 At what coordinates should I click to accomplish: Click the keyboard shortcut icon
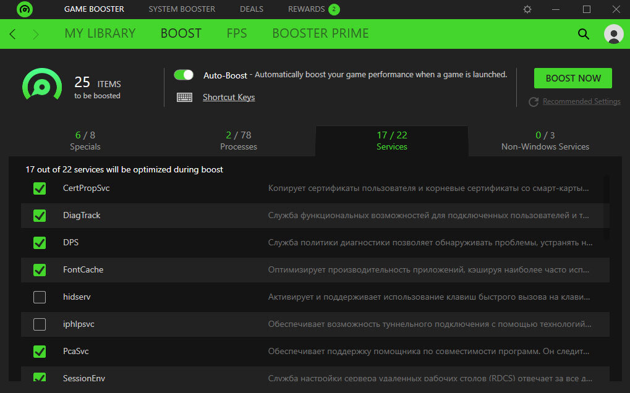pyautogui.click(x=184, y=97)
